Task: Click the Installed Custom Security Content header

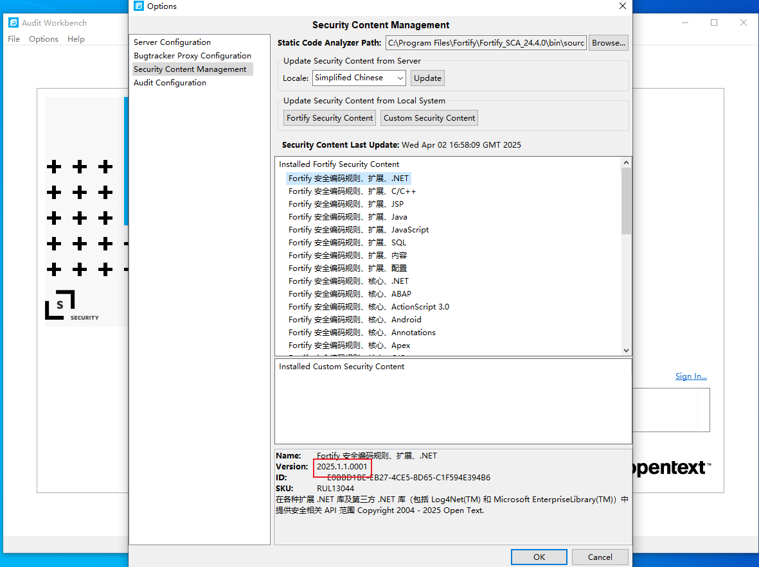Action: pos(341,367)
